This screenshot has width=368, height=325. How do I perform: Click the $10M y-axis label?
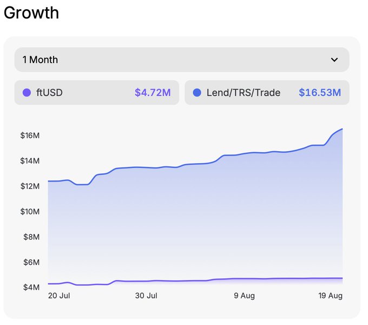(x=30, y=212)
